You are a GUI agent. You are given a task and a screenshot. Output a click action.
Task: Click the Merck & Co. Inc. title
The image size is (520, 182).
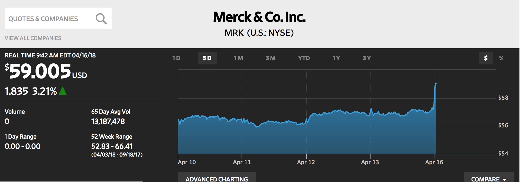tap(259, 17)
